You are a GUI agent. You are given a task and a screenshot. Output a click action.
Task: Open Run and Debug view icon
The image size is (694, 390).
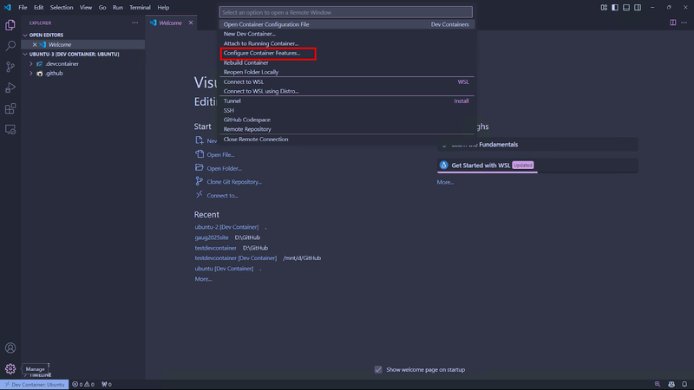10,88
